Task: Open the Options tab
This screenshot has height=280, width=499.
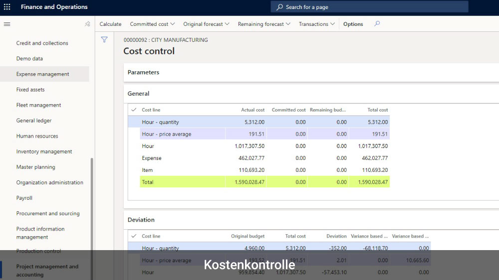Action: tap(353, 24)
